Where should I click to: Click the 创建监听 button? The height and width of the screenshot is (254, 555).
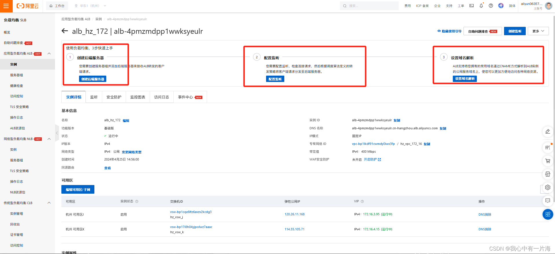[515, 31]
